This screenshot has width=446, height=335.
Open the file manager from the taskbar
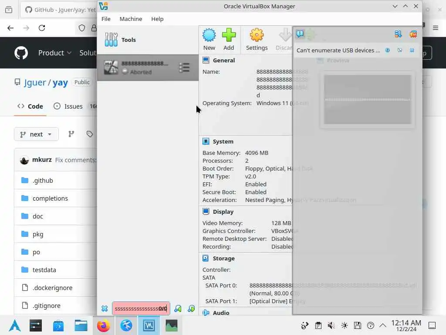point(81,325)
